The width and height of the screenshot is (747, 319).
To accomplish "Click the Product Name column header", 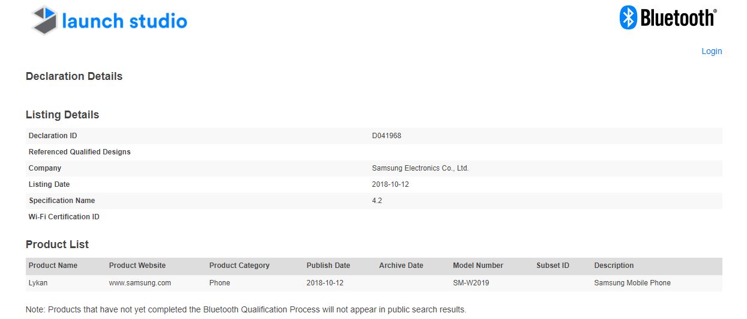I will pyautogui.click(x=53, y=266).
